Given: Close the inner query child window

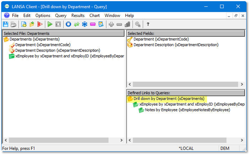Looking at the screenshot, I should click(243, 16).
